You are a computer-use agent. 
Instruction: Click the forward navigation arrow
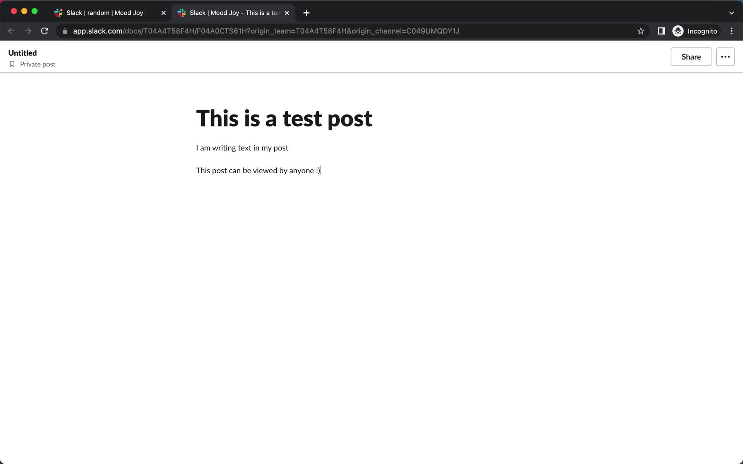(28, 31)
